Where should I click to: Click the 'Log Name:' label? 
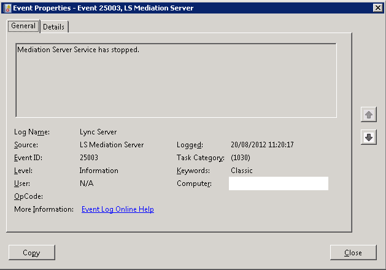(32, 132)
